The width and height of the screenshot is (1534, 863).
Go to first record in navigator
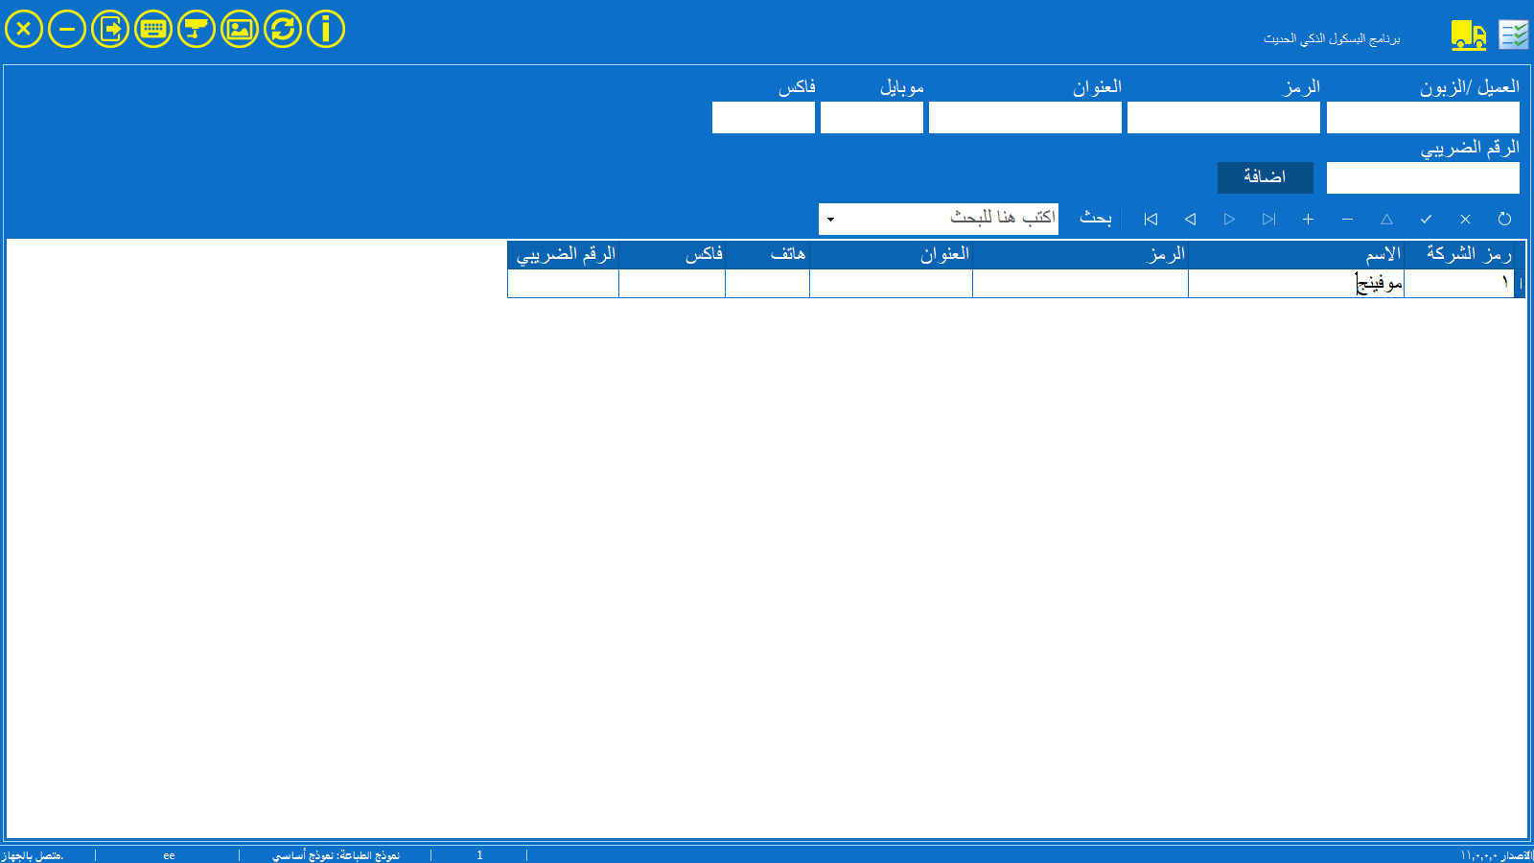[1150, 220]
